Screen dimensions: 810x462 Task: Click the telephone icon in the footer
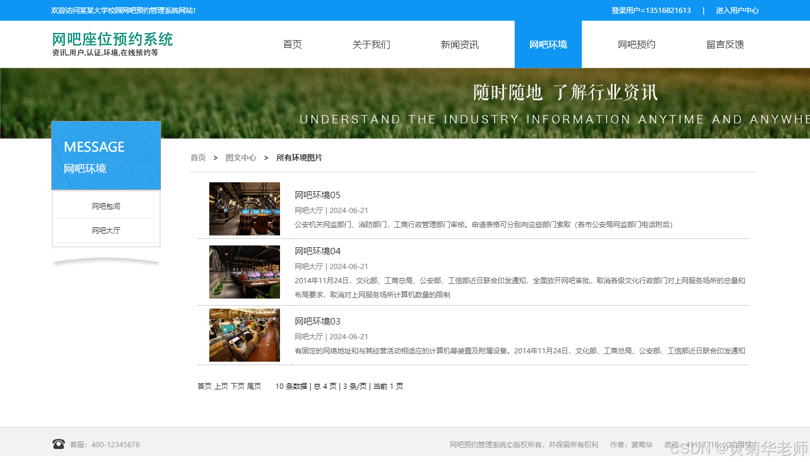58,443
